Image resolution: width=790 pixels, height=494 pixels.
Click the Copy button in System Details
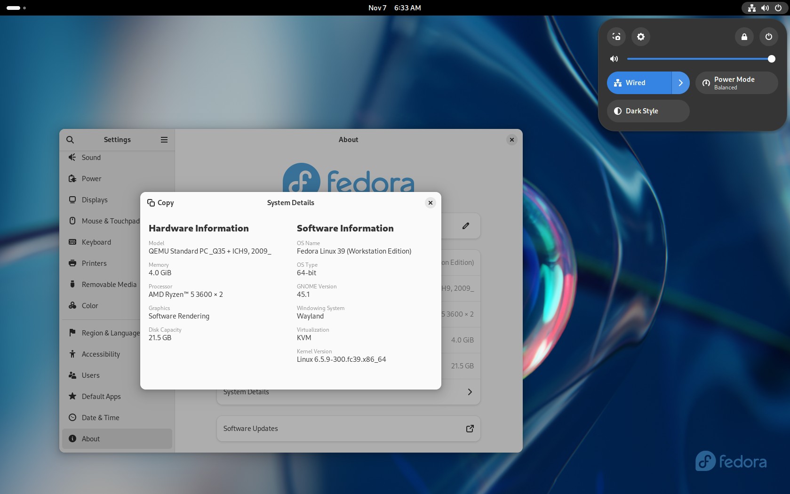160,203
